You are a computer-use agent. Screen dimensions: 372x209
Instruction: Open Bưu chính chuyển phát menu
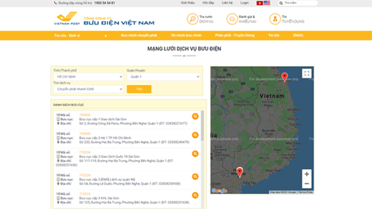point(139,36)
